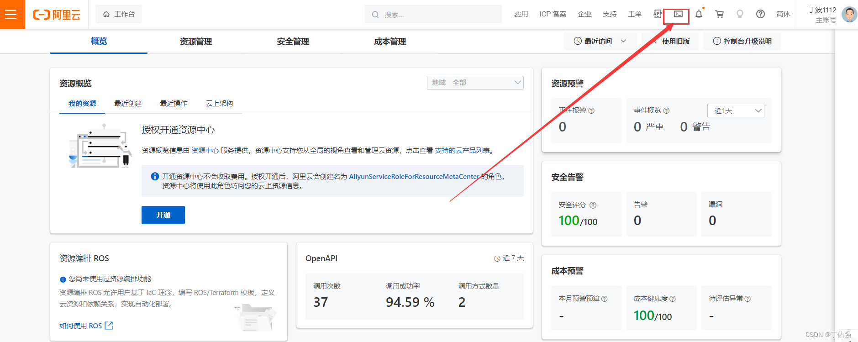Viewport: 858px width, 342px height.
Task: Select the 最近创建 sub-tab
Action: [128, 104]
